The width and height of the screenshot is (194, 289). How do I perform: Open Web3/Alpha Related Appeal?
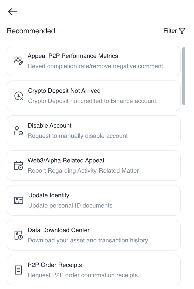click(x=94, y=166)
